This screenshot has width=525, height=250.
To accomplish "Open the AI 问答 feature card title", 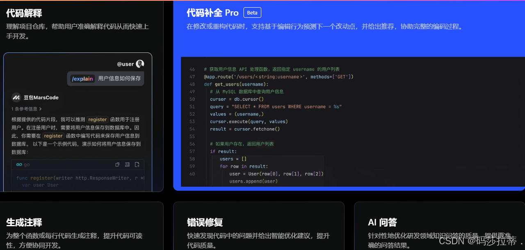I will point(383,222).
